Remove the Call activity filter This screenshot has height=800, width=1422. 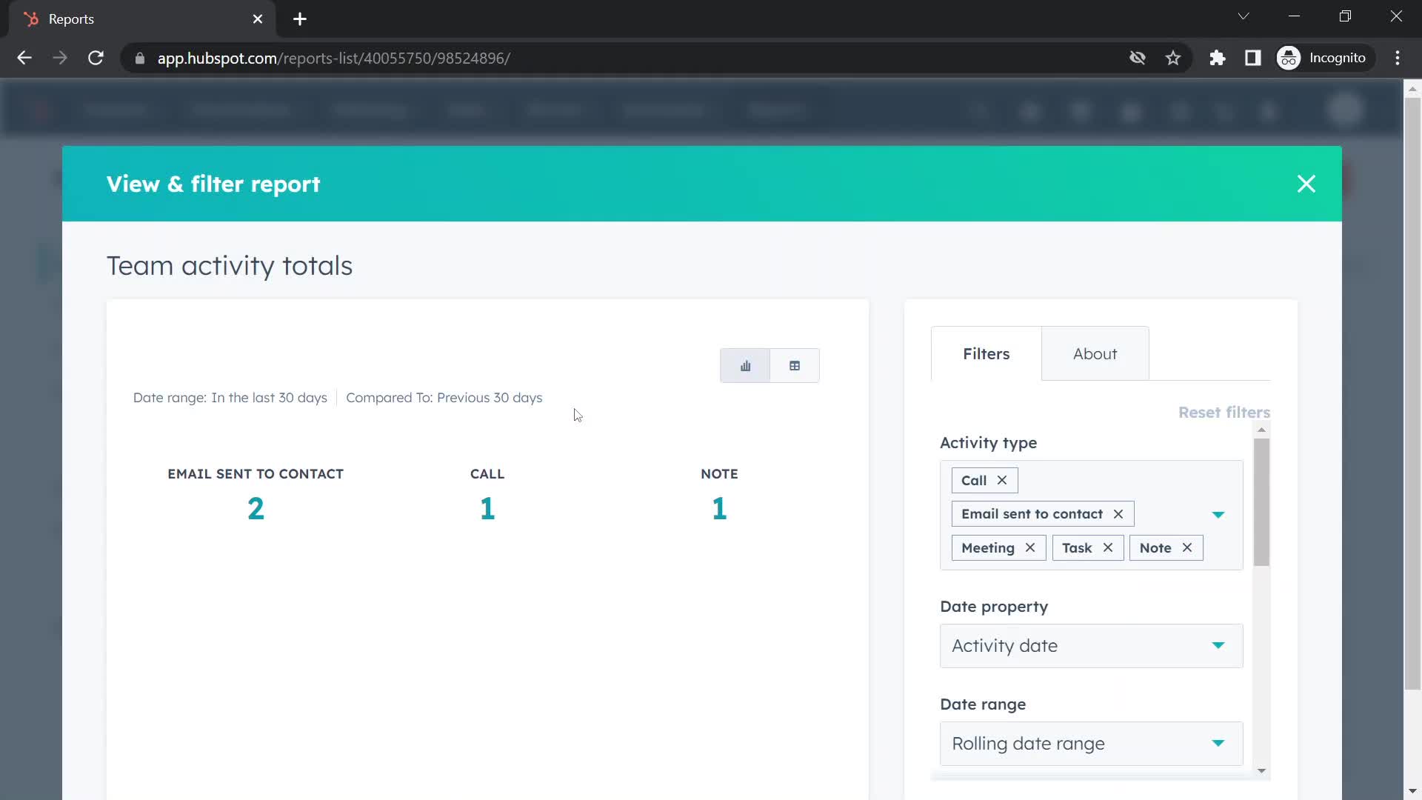pyautogui.click(x=1001, y=479)
